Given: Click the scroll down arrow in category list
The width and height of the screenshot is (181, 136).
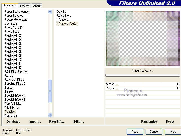Looking at the screenshot, I should (x=50, y=115).
